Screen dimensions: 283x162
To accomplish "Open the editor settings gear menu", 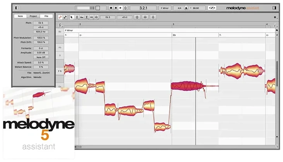I will [x=275, y=17].
